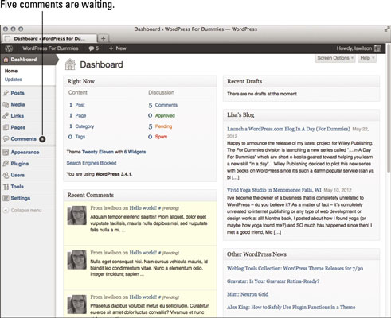Click the Links chain icon
This screenshot has width=391, height=318.
[x=6, y=116]
